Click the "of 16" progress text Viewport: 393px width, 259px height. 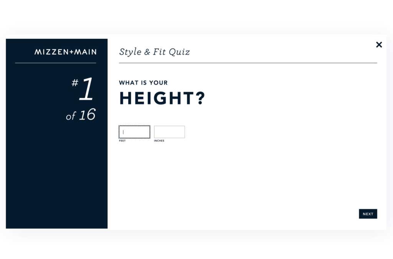[x=81, y=115]
